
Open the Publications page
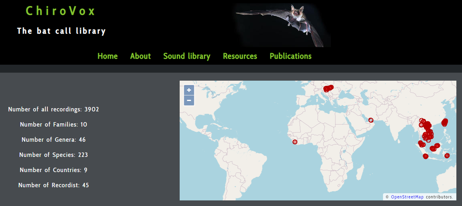[290, 56]
